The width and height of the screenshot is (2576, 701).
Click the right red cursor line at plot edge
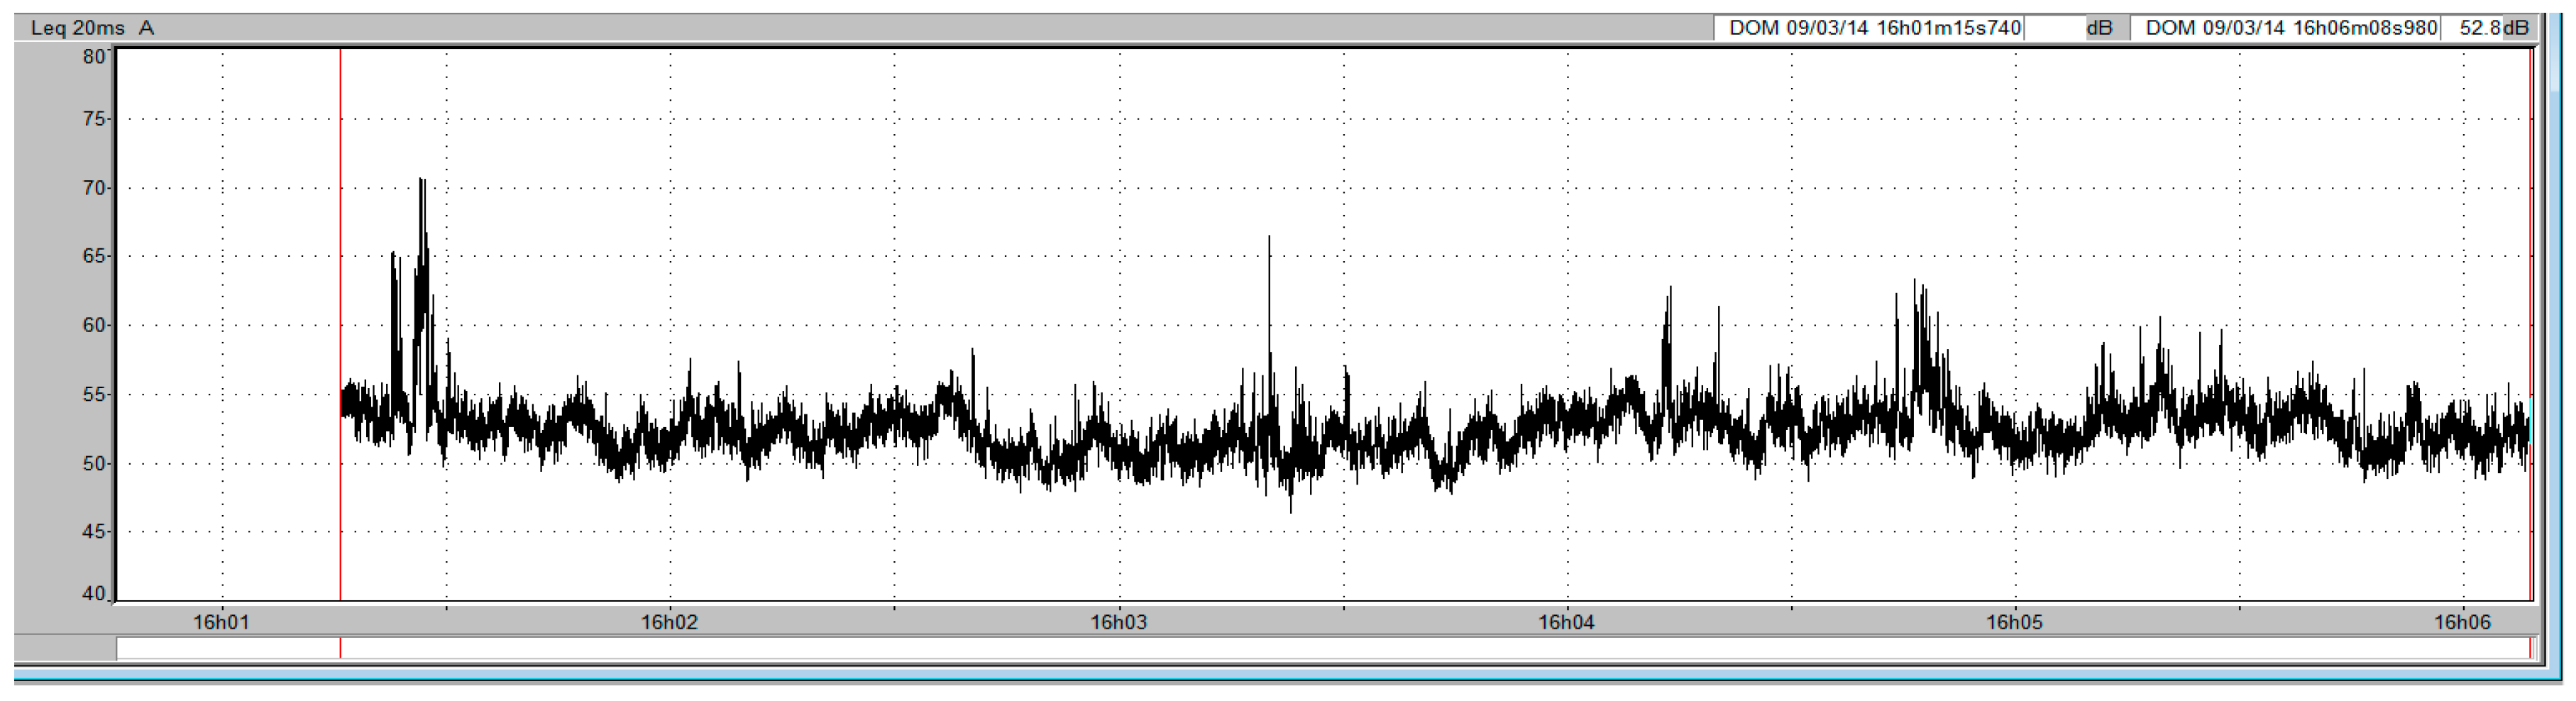coord(2530,324)
